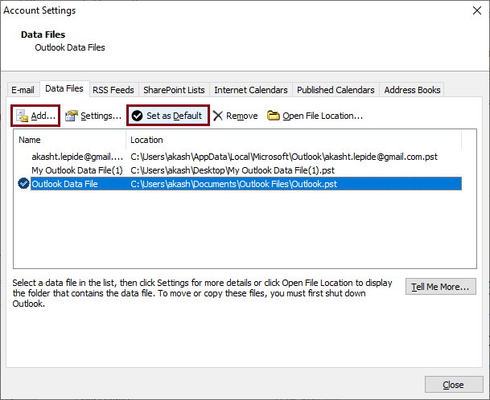Click default checkmark icon beside Outlook Data File

[x=23, y=183]
